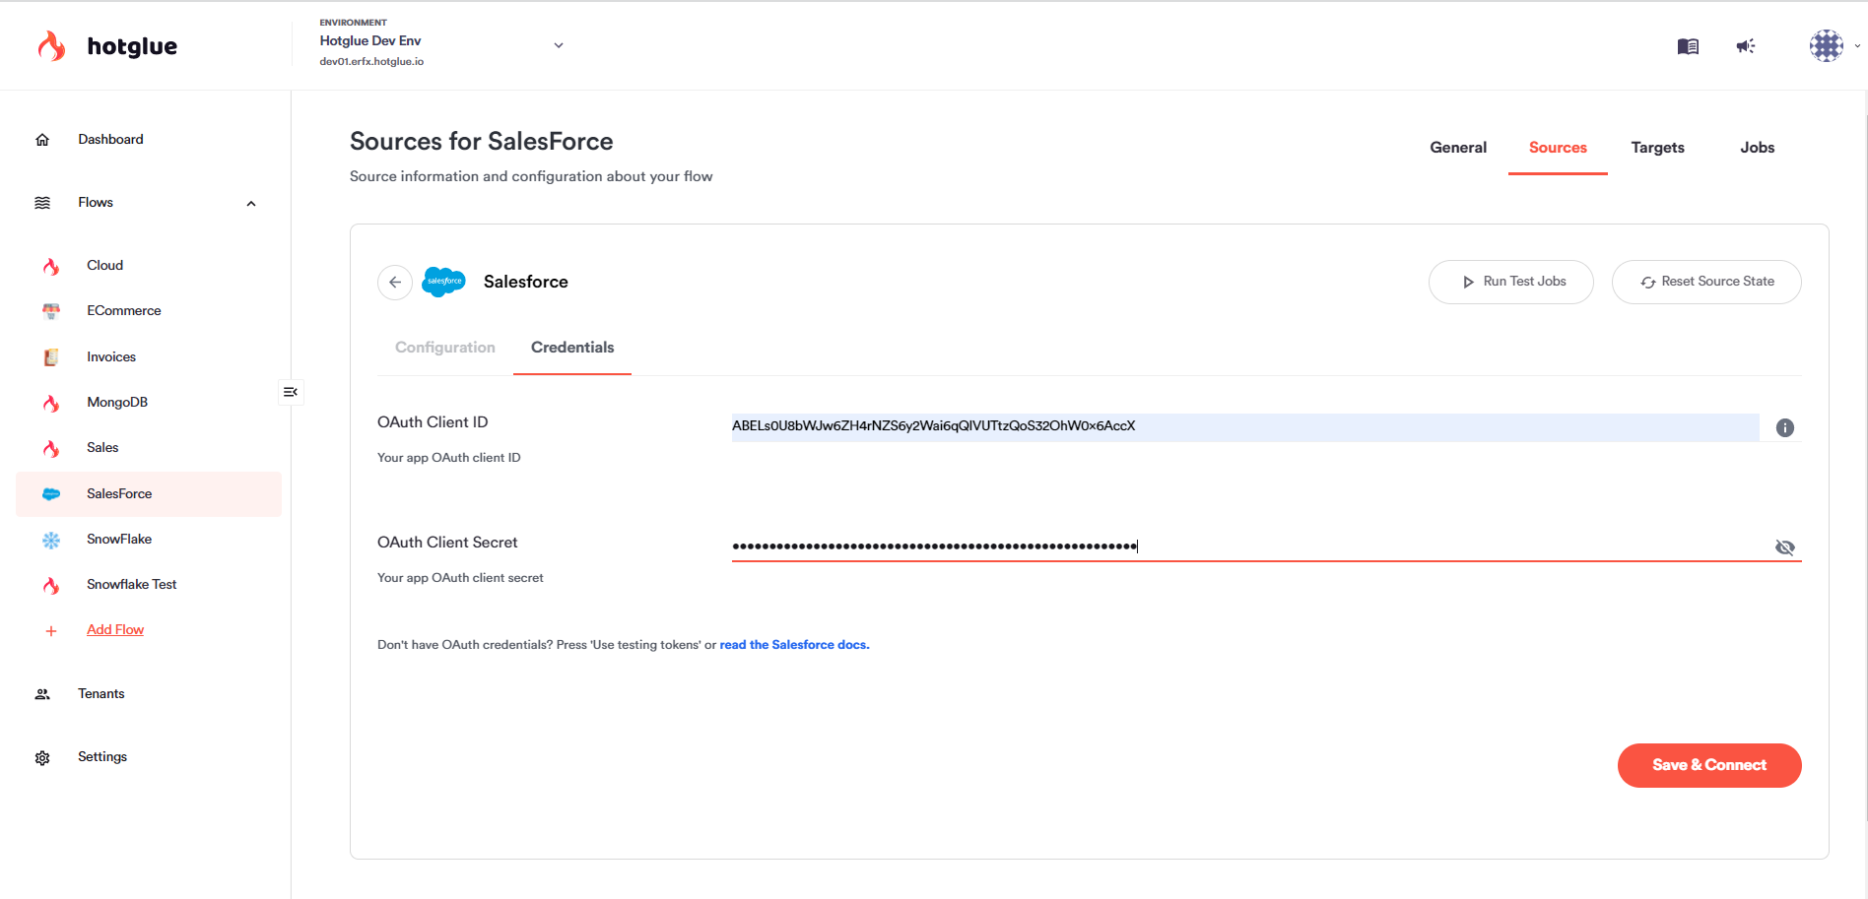Switch to the General tab
The height and width of the screenshot is (899, 1868).
[1458, 148]
